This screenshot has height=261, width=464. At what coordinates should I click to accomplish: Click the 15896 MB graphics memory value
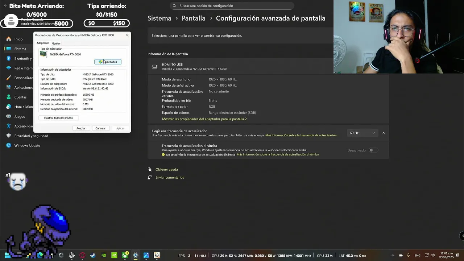point(88,95)
